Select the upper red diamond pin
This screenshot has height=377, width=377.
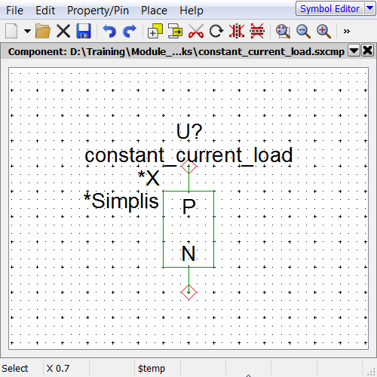188,167
